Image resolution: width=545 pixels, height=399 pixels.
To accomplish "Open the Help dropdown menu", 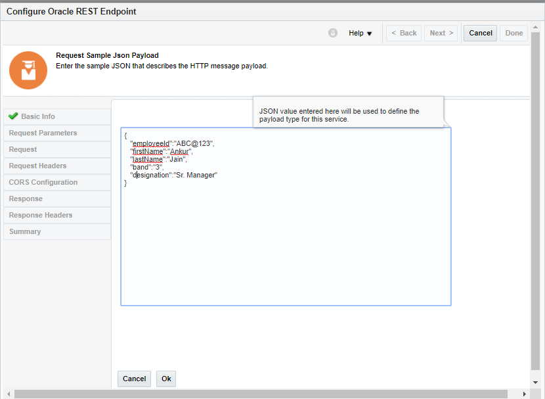I will coord(360,33).
